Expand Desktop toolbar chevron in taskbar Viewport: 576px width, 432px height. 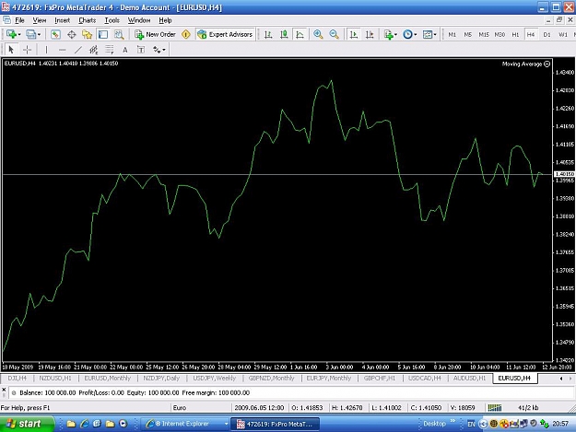pos(453,421)
